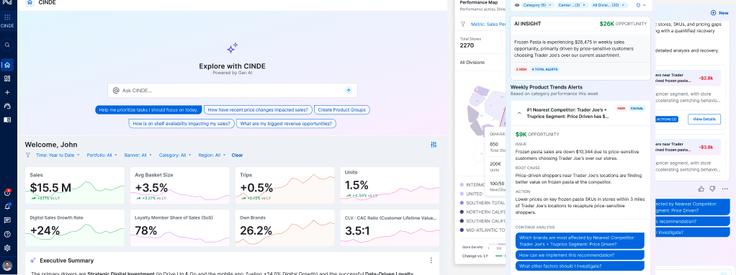Open the chat messages icon in sidebar
736x275 pixels.
7,220
